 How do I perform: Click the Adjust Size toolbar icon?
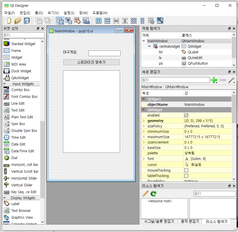coord(160,20)
